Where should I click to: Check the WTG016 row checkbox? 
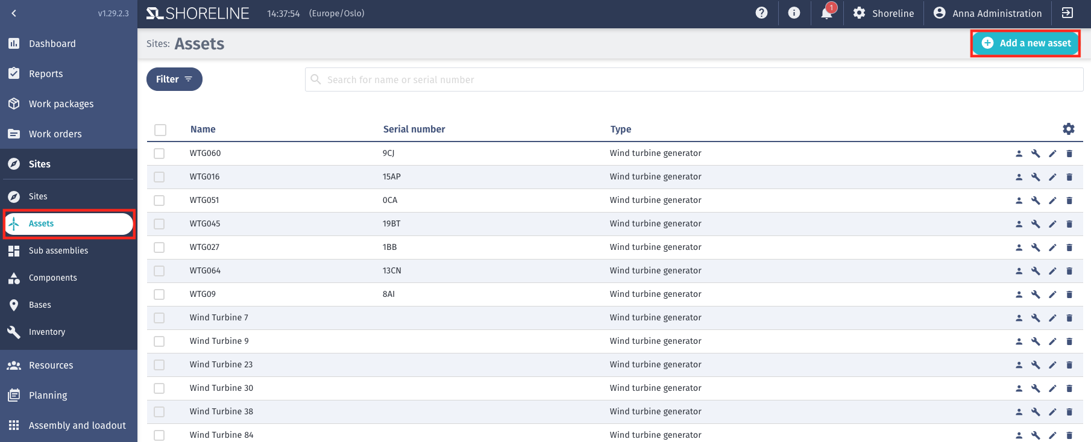(x=159, y=177)
